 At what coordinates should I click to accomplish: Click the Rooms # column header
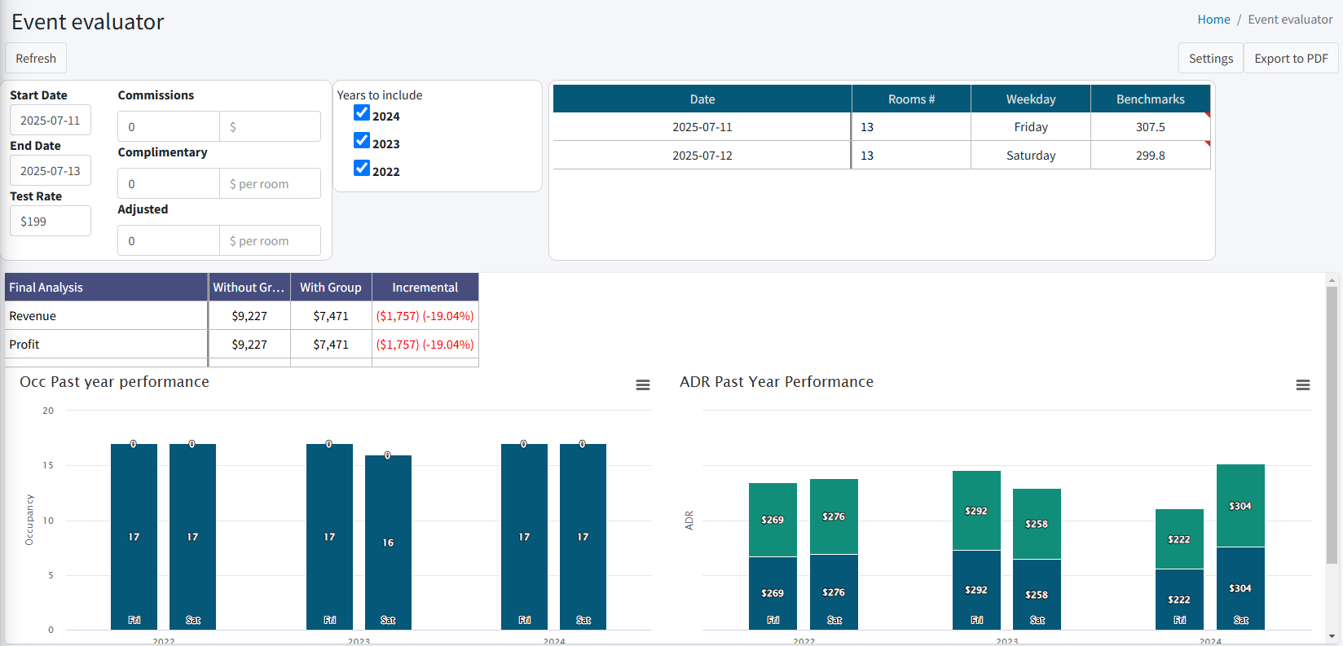[911, 99]
